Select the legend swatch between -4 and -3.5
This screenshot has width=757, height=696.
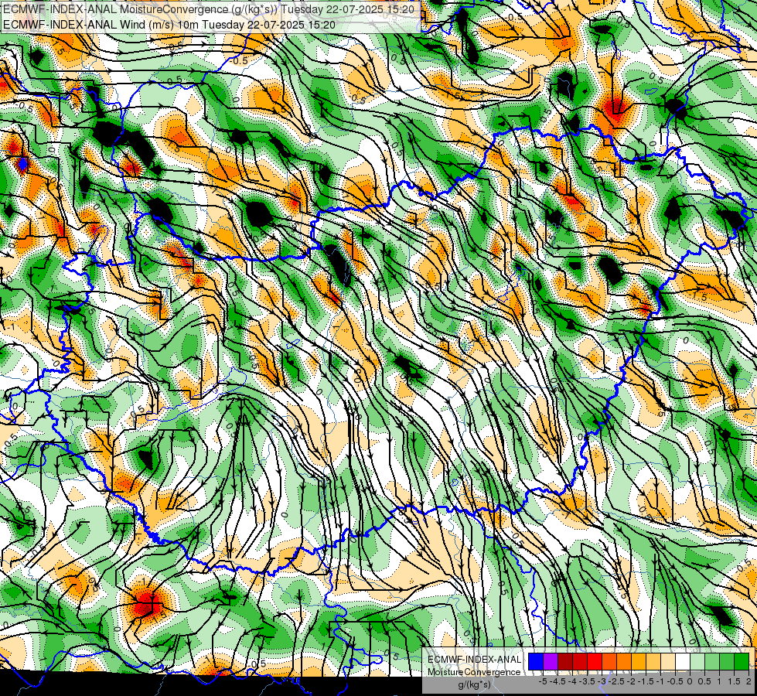pos(580,661)
